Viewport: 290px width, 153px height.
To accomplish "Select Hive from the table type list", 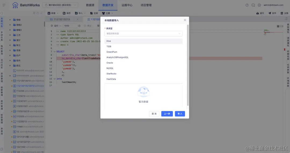I will [143, 41].
